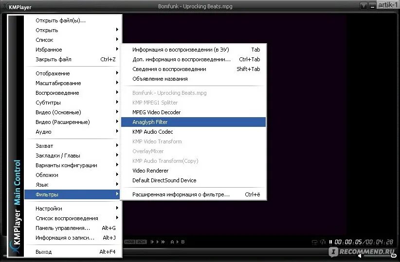Choose Панель управления... menu entry
This screenshot has height=262, width=400.
[x=73, y=228]
